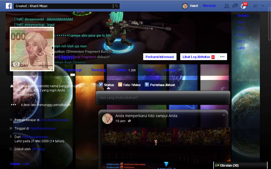Viewport: 271px width, 169px height.
Task: Open the TEMAN section heading link
Action: (x=15, y=164)
